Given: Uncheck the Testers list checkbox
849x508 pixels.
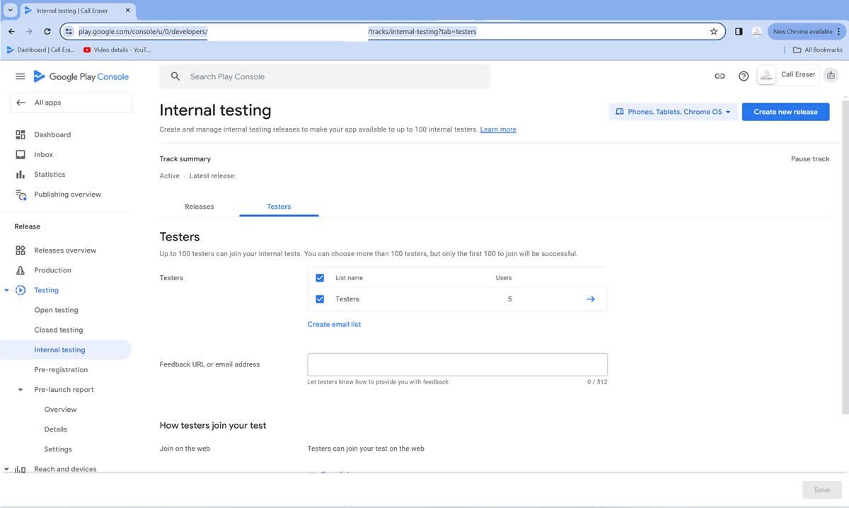Looking at the screenshot, I should 320,299.
